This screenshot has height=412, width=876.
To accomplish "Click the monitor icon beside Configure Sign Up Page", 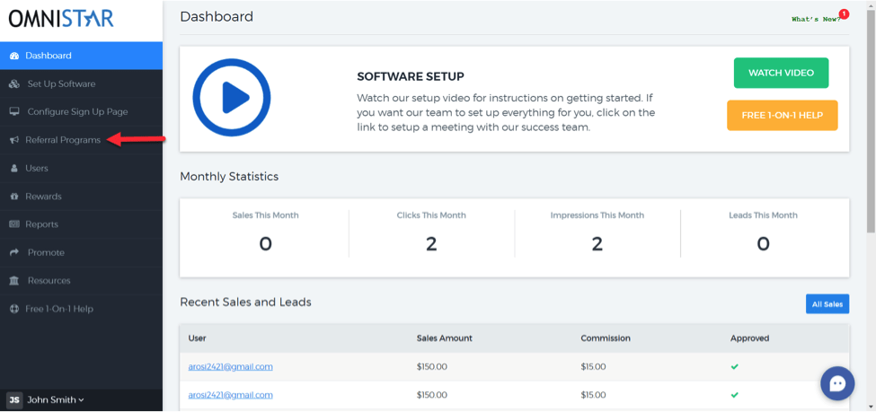I will pyautogui.click(x=15, y=112).
